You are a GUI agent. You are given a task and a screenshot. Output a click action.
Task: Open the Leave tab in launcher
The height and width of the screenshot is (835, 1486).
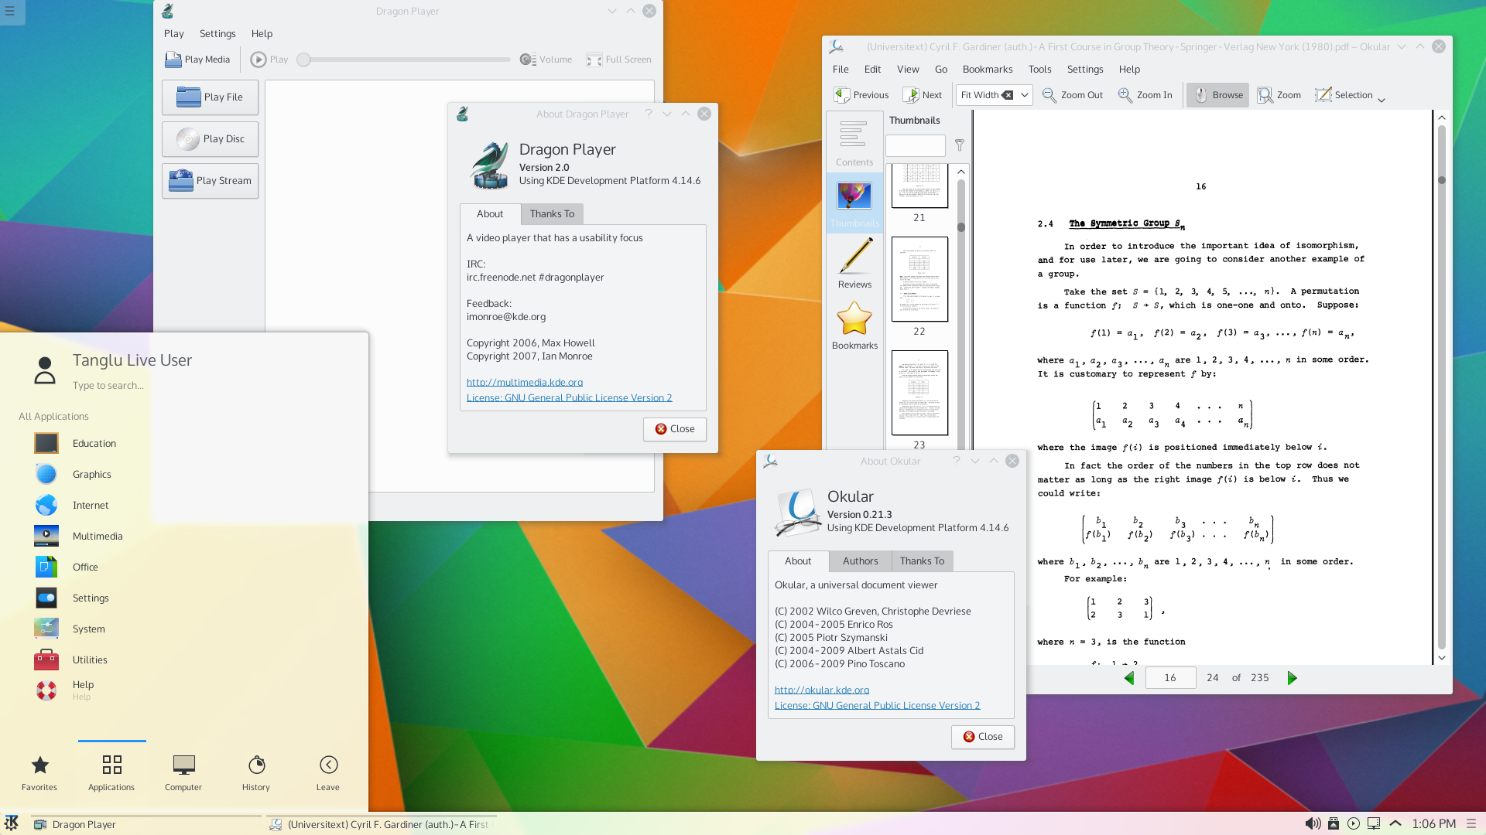coord(328,773)
